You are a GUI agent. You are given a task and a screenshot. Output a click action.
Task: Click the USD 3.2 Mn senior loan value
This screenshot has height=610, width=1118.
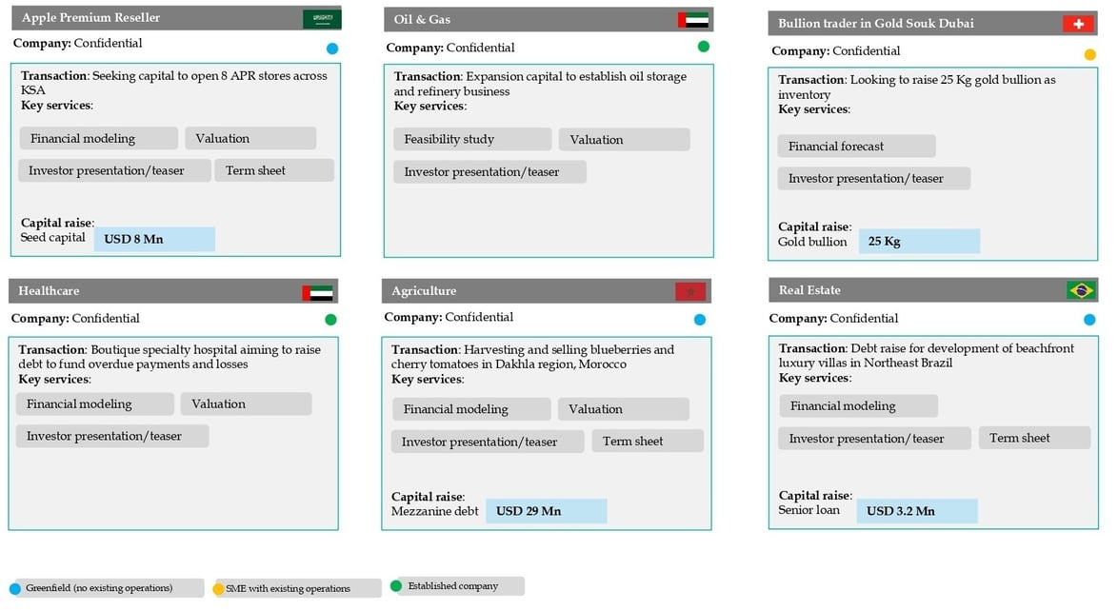coord(917,511)
